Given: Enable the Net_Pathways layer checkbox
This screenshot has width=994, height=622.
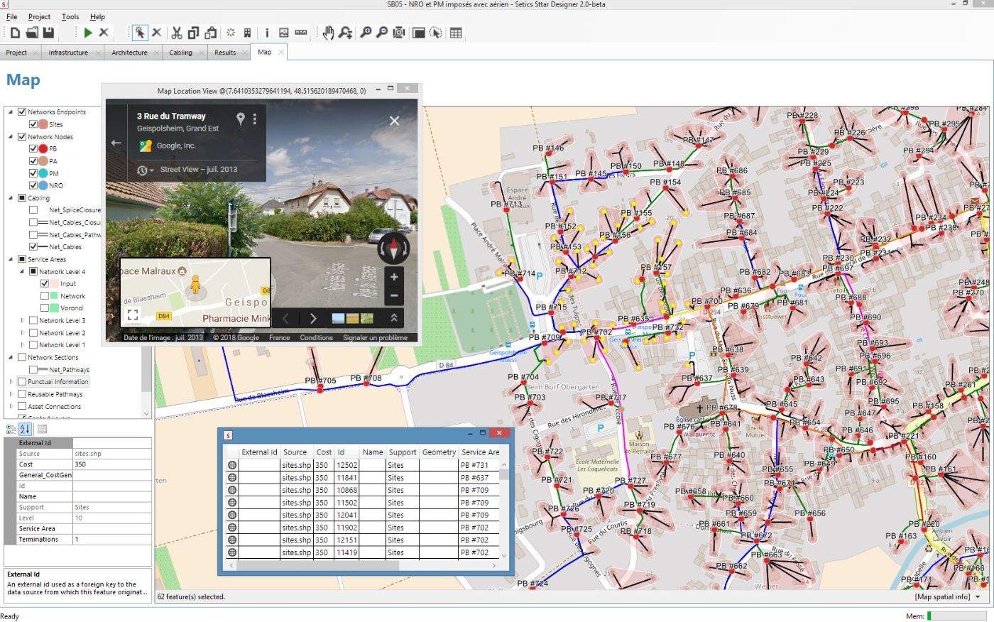Looking at the screenshot, I should click(x=33, y=370).
